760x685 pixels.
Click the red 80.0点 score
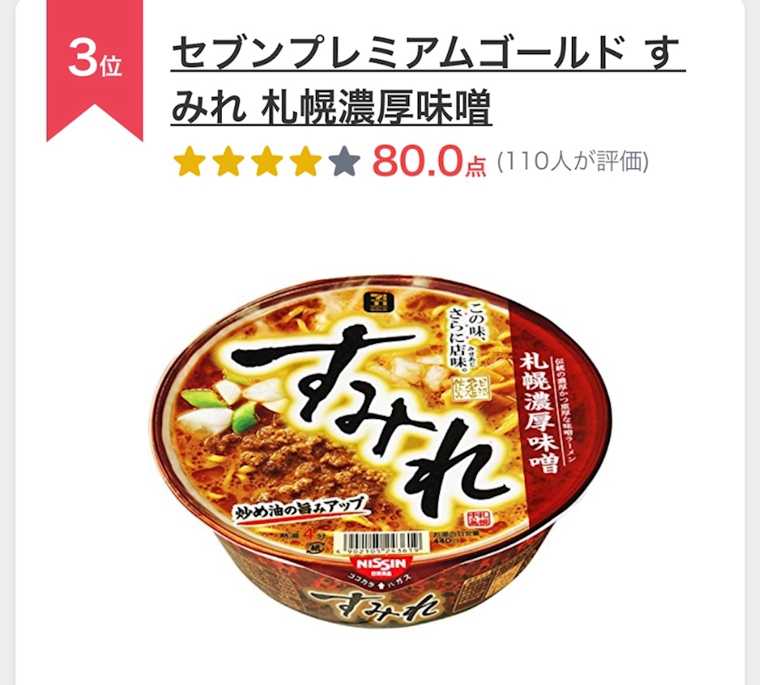(429, 162)
